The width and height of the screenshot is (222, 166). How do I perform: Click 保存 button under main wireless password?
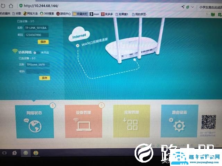pyautogui.click(x=43, y=42)
